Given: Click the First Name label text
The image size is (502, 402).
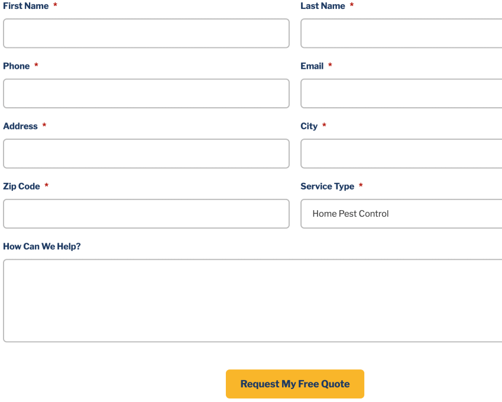Looking at the screenshot, I should click(26, 6).
